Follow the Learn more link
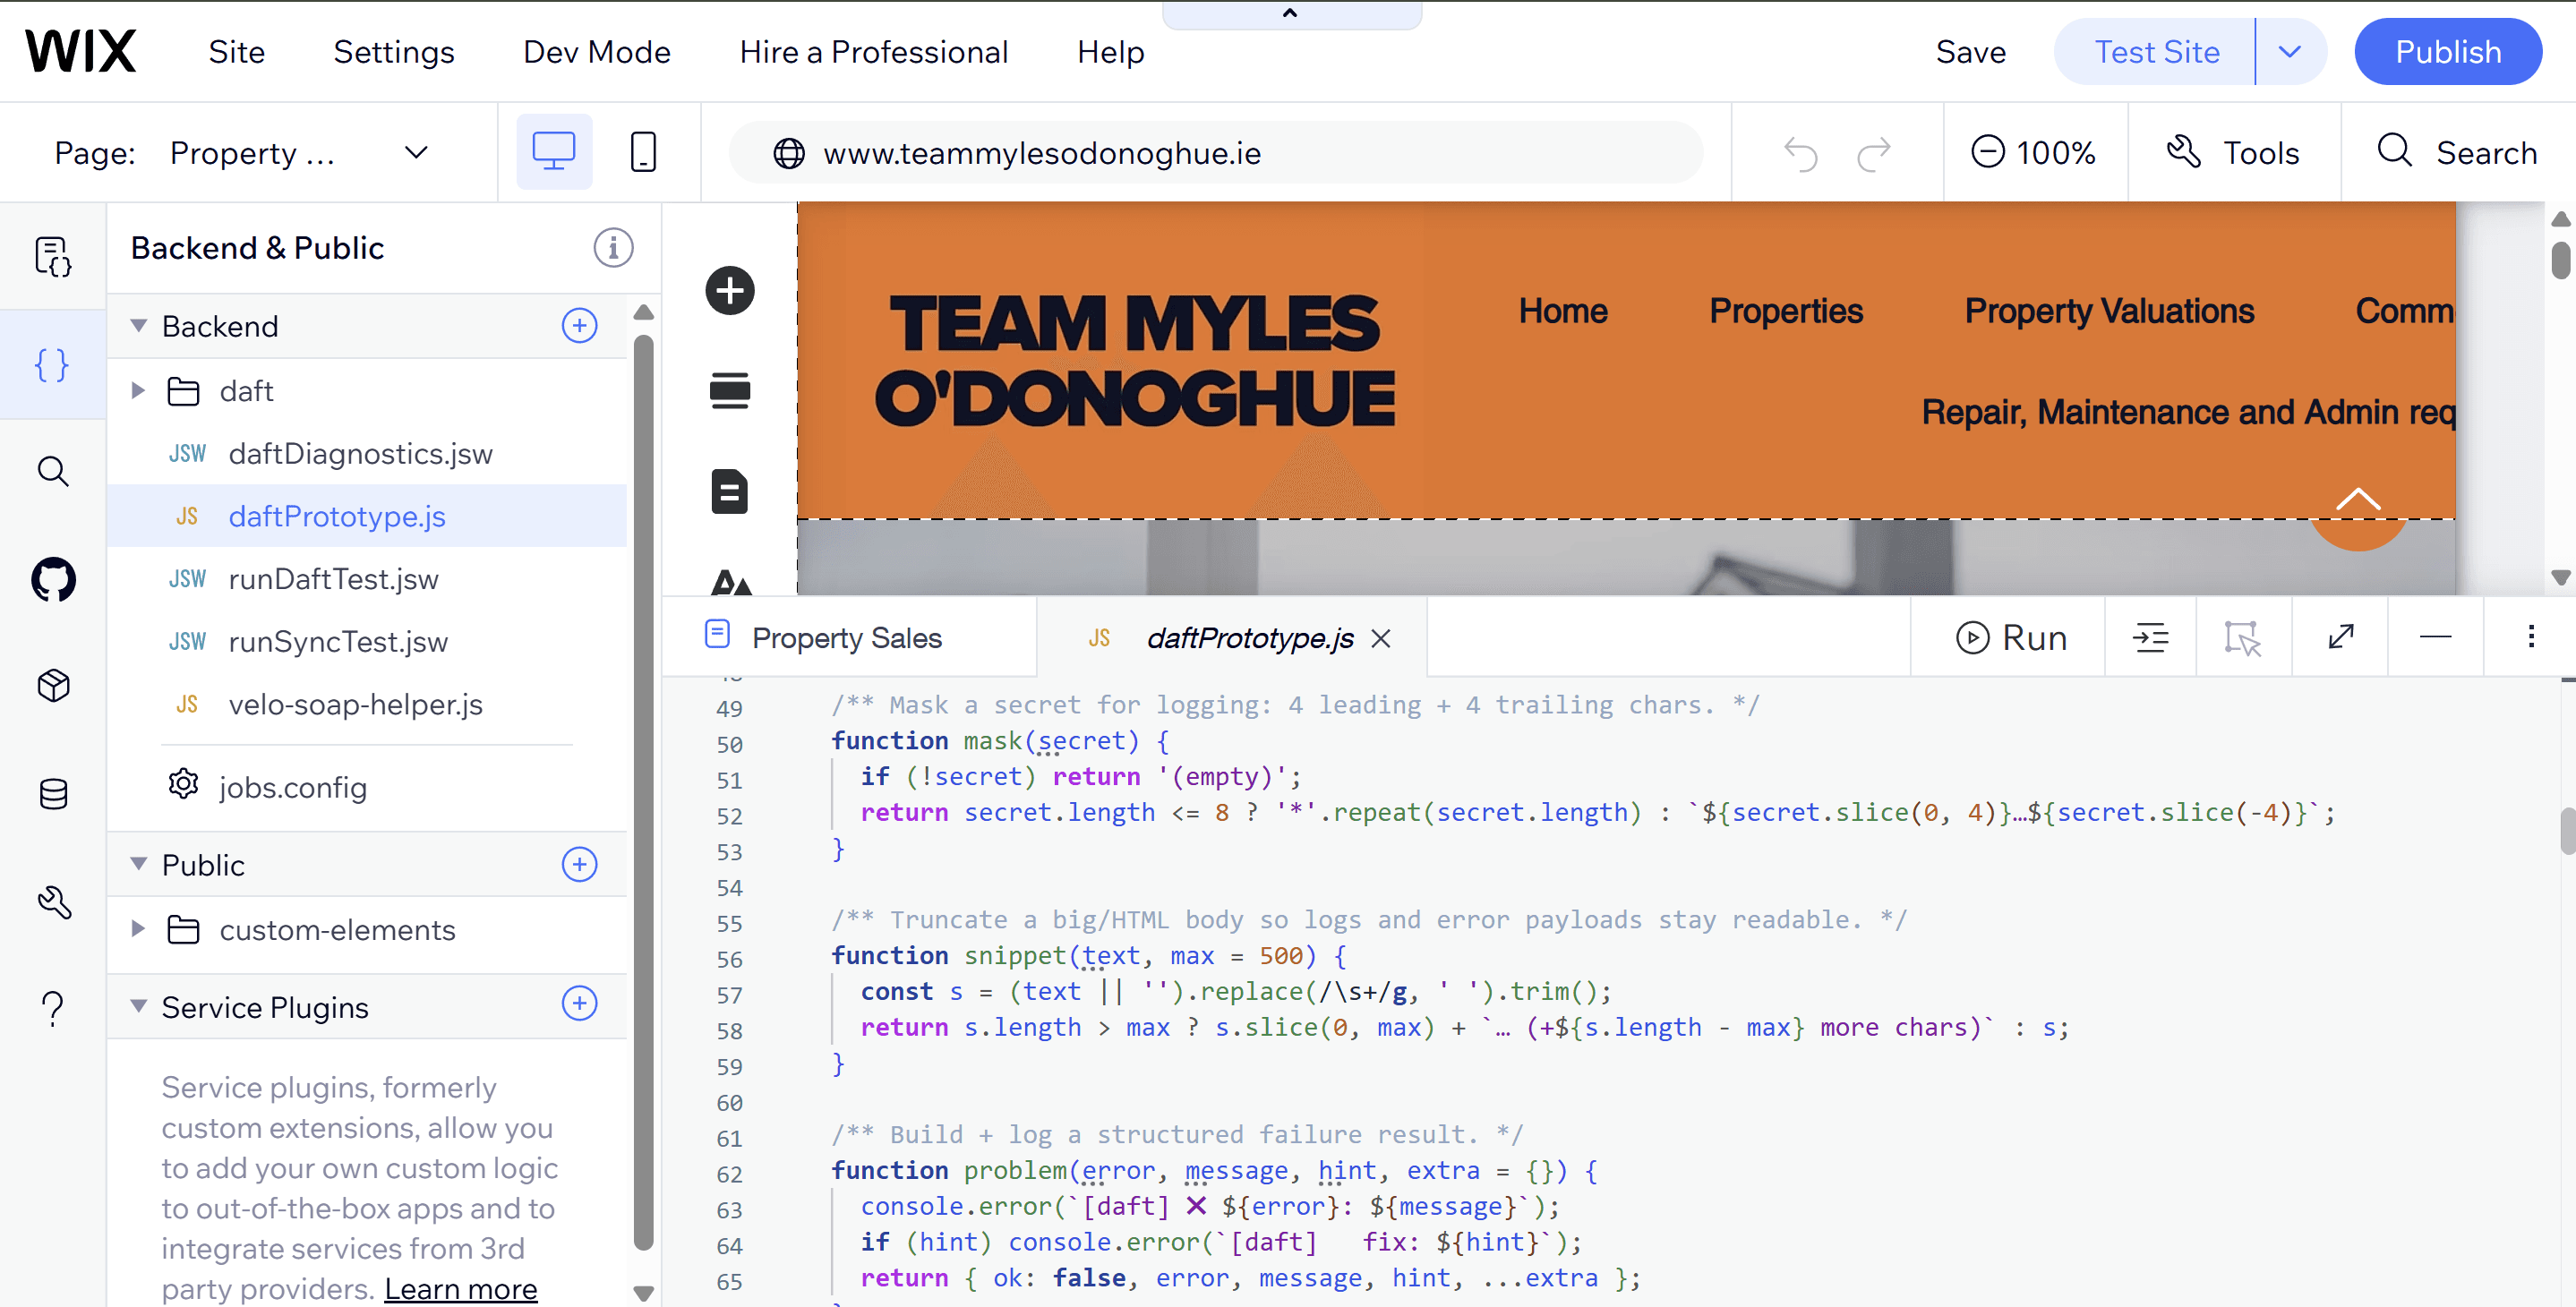The height and width of the screenshot is (1307, 2576). [x=460, y=1289]
